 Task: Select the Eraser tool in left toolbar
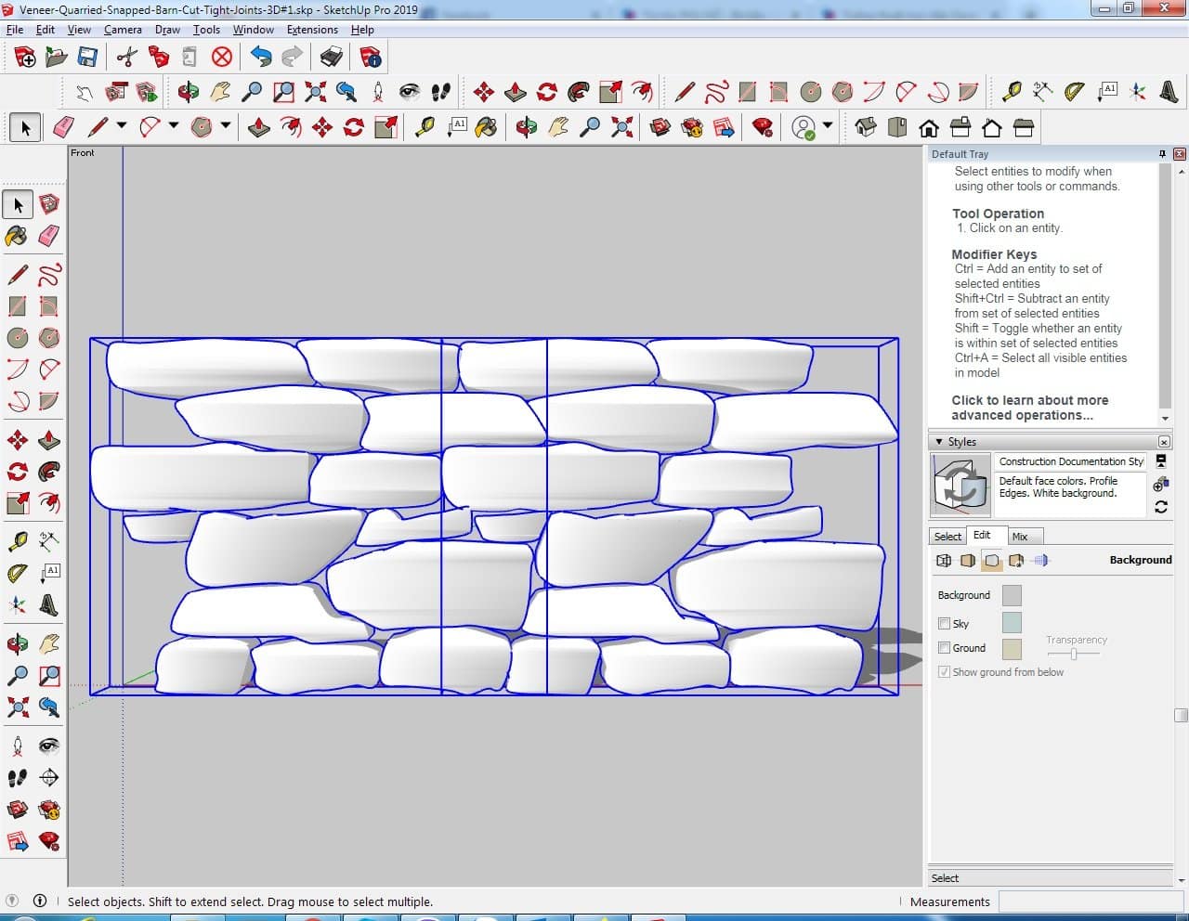49,236
